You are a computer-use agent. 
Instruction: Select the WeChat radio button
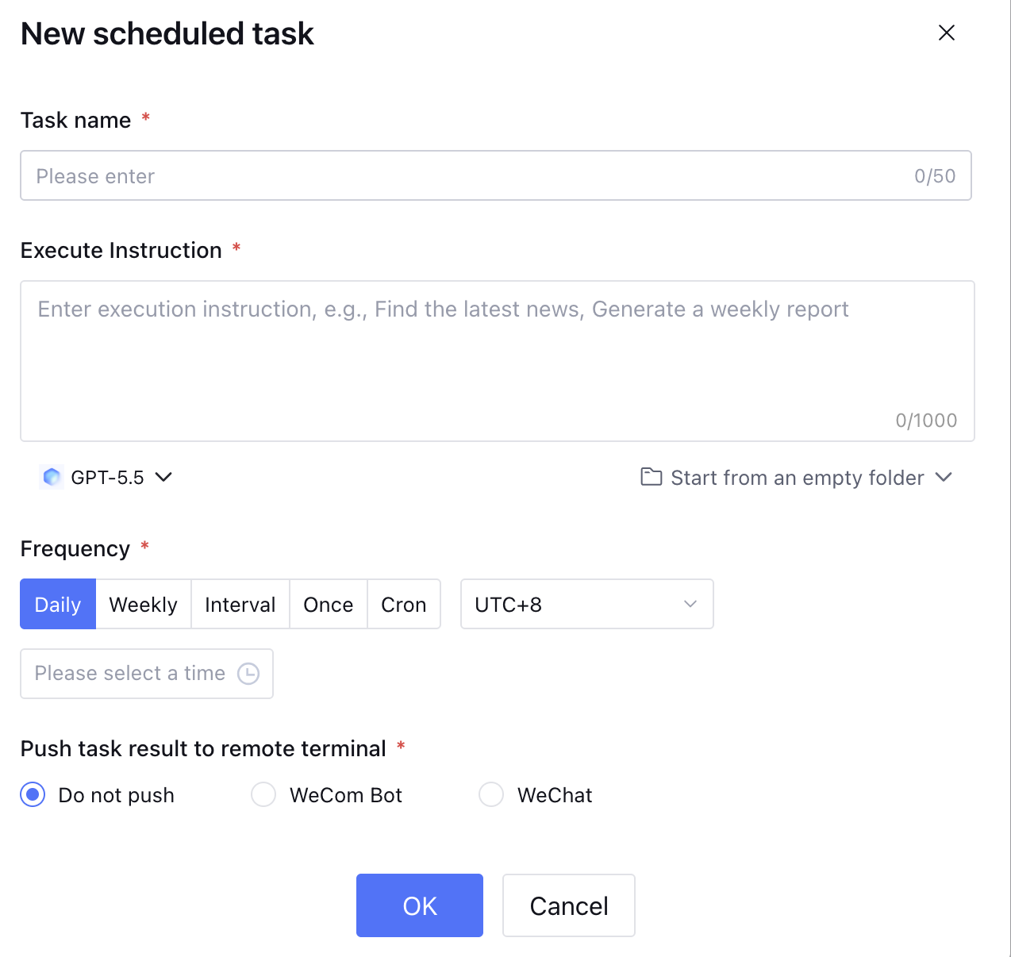tap(491, 794)
